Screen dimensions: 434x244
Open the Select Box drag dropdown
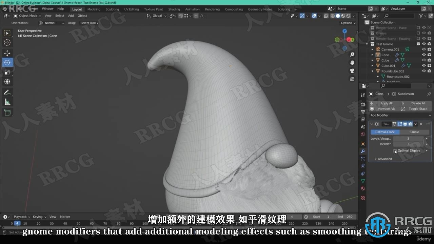(89, 23)
